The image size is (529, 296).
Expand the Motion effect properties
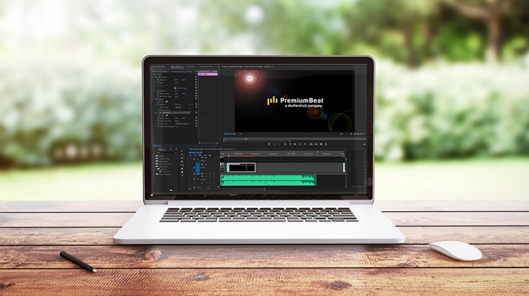154,78
